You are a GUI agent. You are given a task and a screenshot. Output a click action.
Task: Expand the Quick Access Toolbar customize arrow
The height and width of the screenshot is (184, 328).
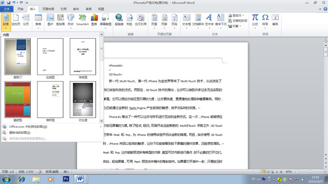(x=27, y=3)
